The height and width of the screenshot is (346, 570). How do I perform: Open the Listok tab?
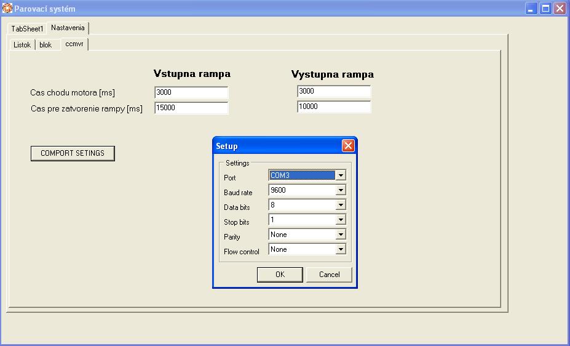pos(22,45)
